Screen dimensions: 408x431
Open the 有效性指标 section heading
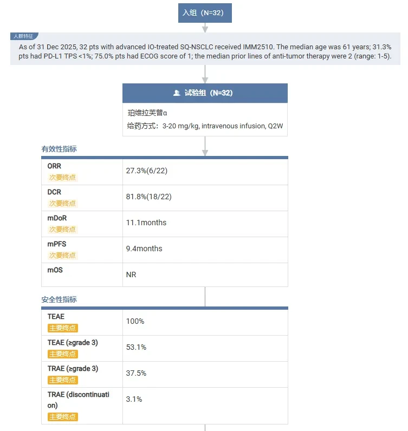pyautogui.click(x=59, y=149)
